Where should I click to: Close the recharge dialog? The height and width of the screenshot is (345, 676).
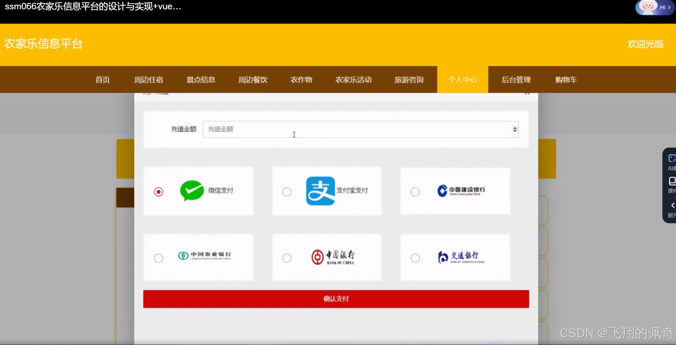[x=527, y=93]
